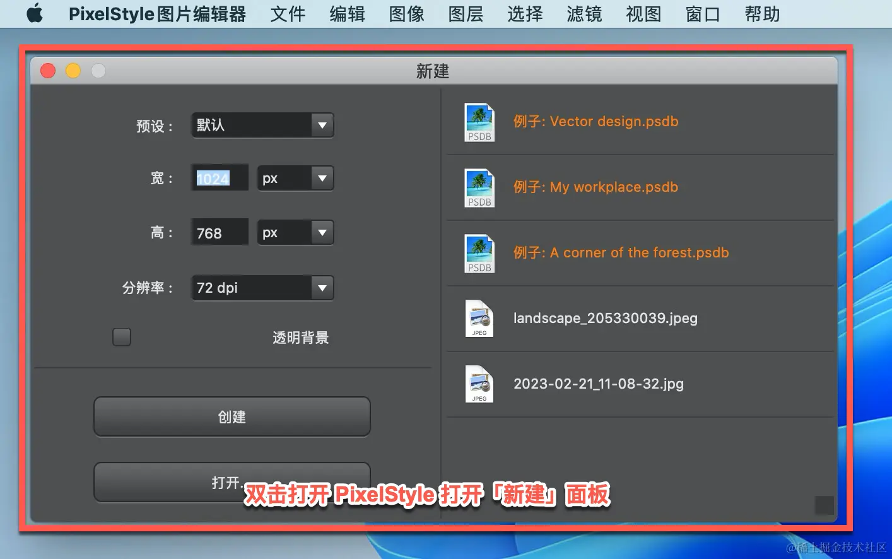Minimize the 新建 window with yellow button
The width and height of the screenshot is (892, 559).
[73, 71]
